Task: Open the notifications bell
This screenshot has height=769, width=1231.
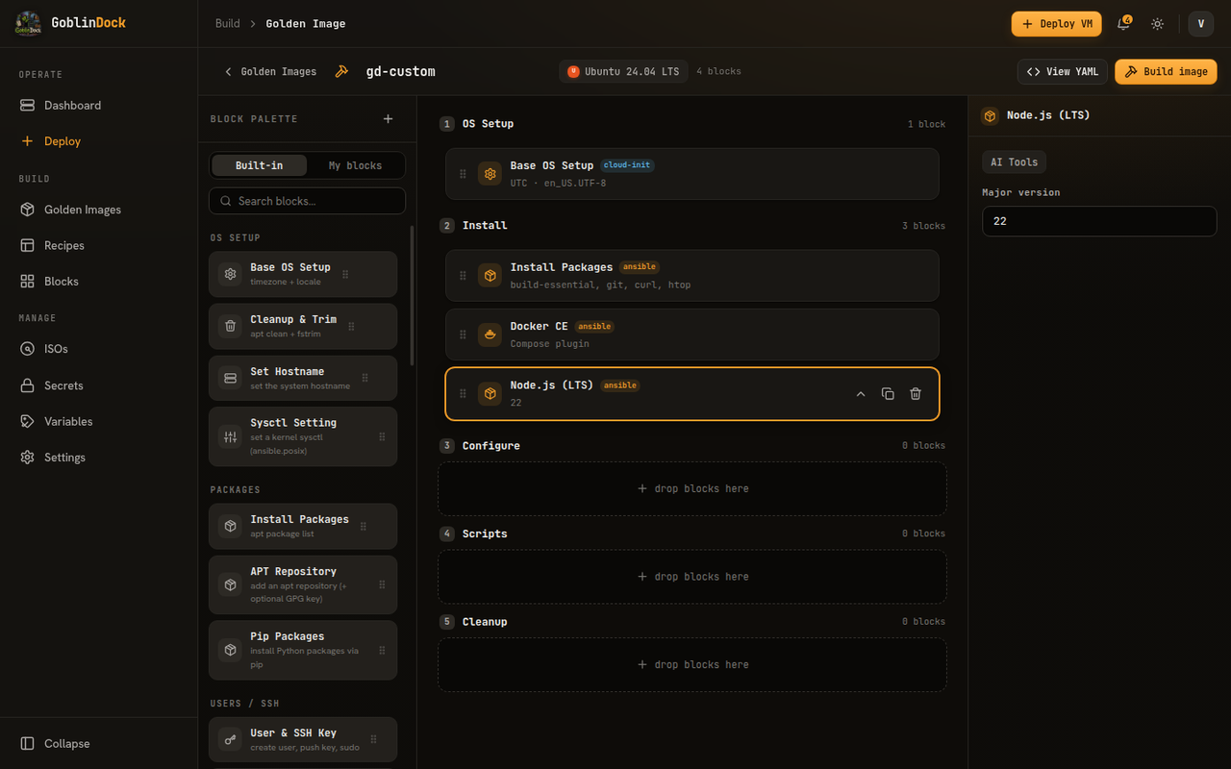Action: [x=1123, y=24]
